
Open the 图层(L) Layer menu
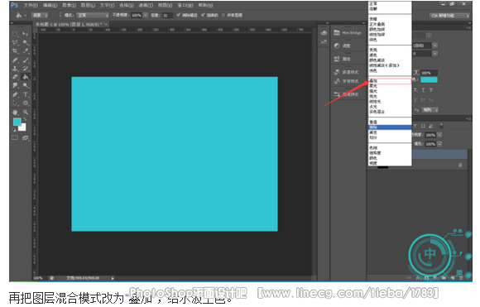click(88, 5)
